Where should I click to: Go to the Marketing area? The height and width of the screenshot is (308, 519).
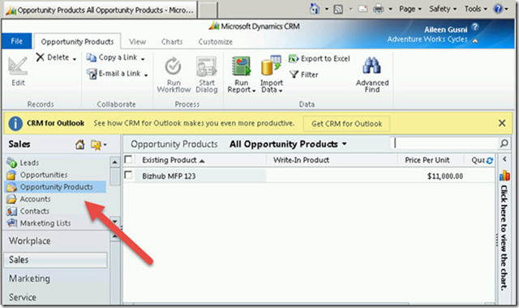[x=55, y=279]
